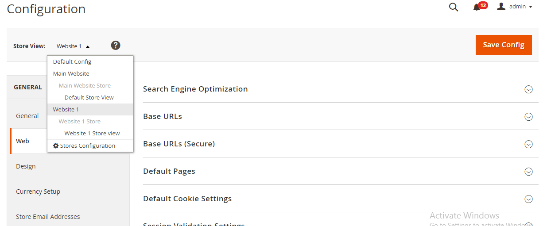Viewport: 547px width, 226px height.
Task: Click the Save Config button
Action: [x=504, y=45]
